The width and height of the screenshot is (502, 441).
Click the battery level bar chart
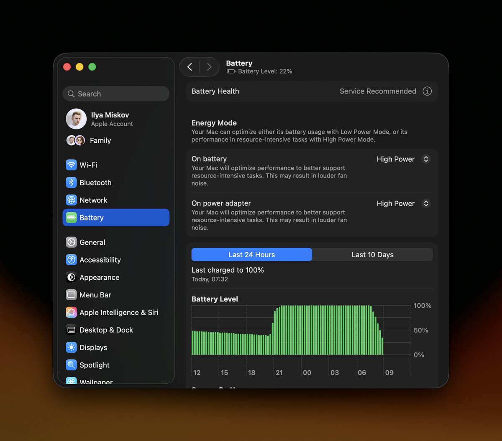(x=287, y=330)
